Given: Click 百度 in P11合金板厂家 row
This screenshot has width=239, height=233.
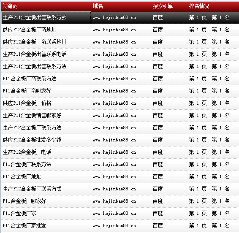Looking at the screenshot, I should tap(158, 213).
